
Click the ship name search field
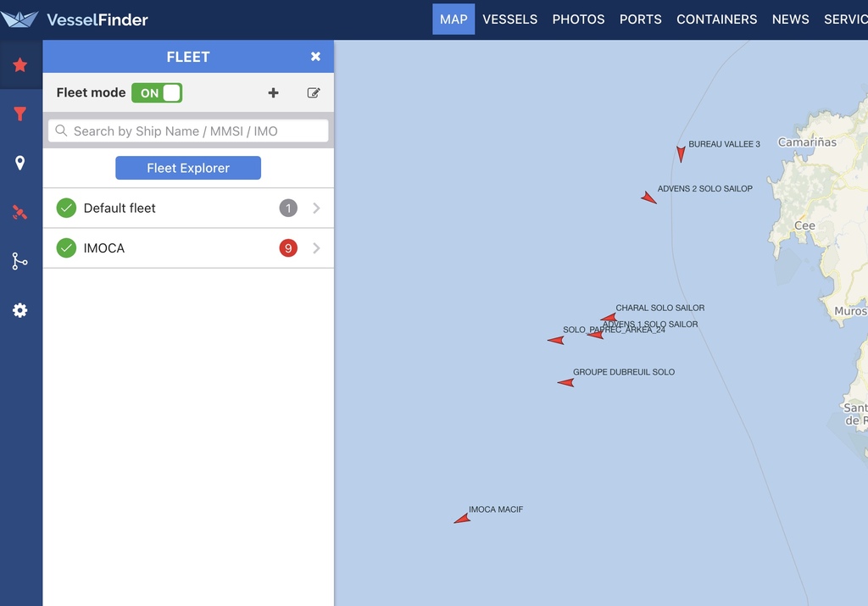point(188,131)
